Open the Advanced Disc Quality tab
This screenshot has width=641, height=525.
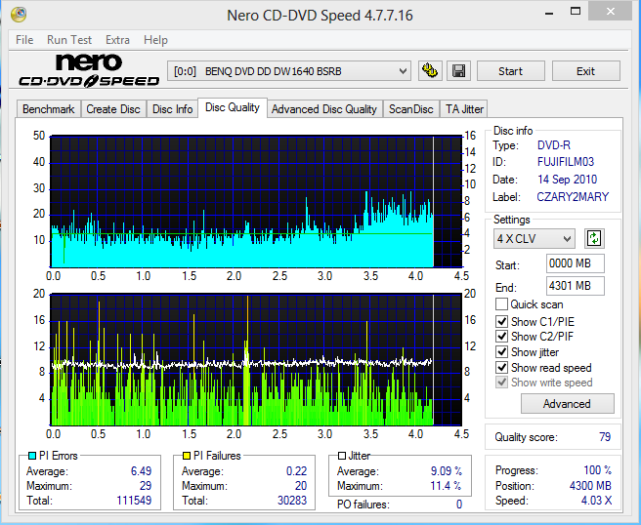[x=324, y=109]
